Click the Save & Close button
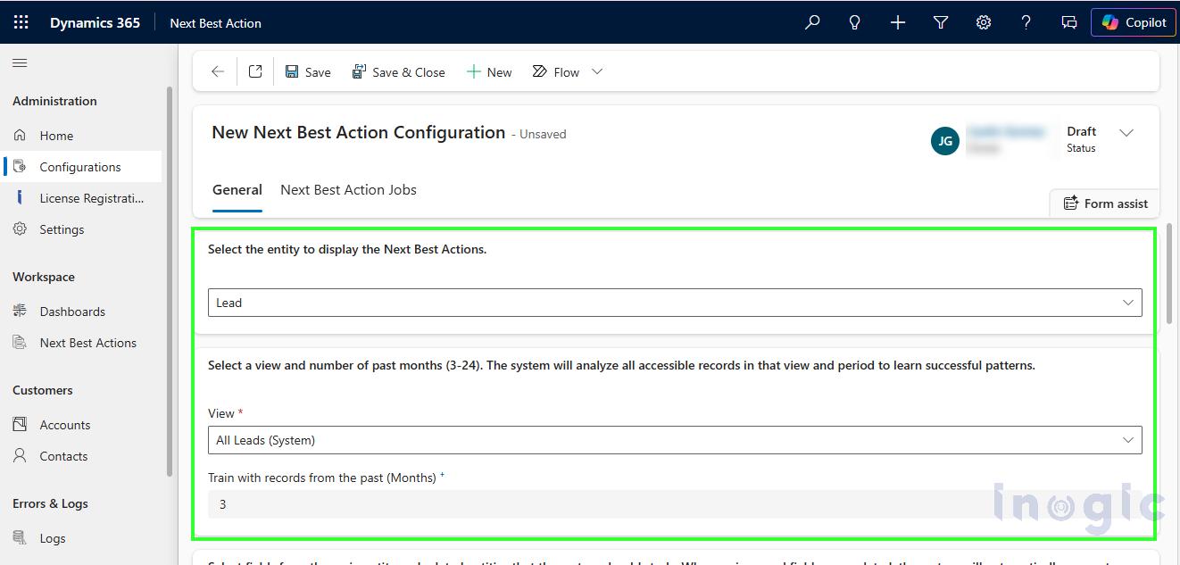 (x=398, y=72)
